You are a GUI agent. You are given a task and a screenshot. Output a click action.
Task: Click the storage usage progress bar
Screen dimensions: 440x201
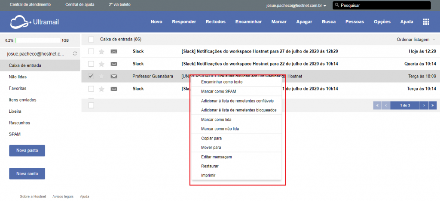38,40
